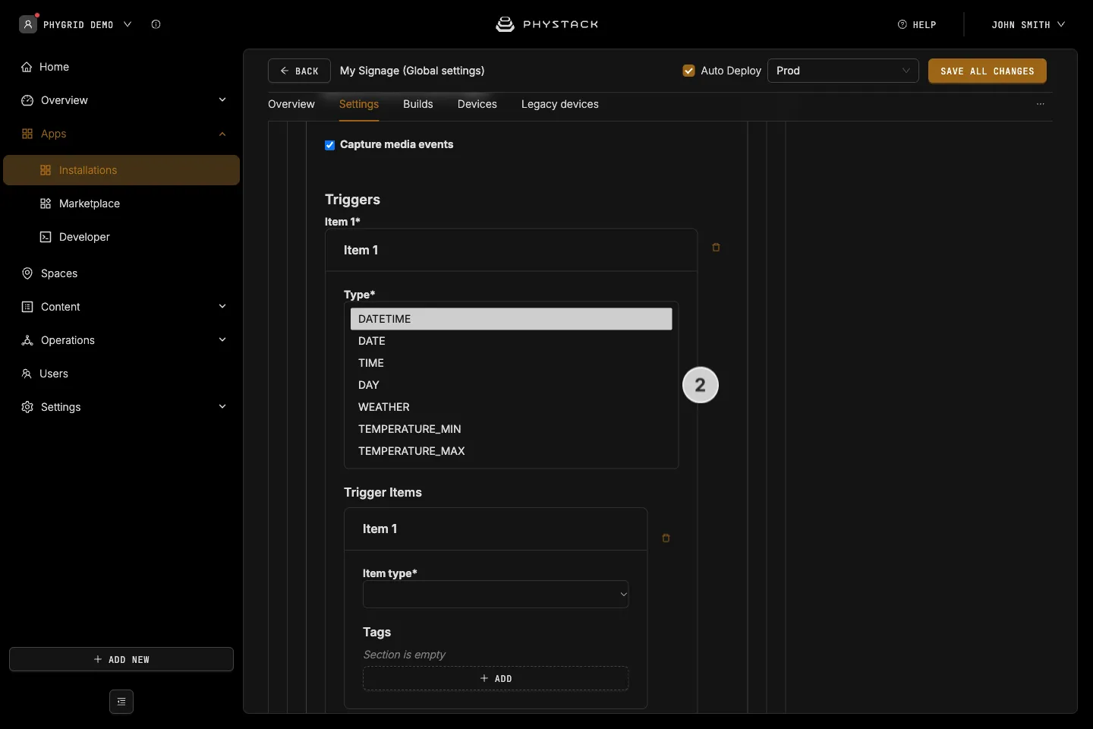The image size is (1093, 729).
Task: Choose TIME from the Type list
Action: pos(512,363)
